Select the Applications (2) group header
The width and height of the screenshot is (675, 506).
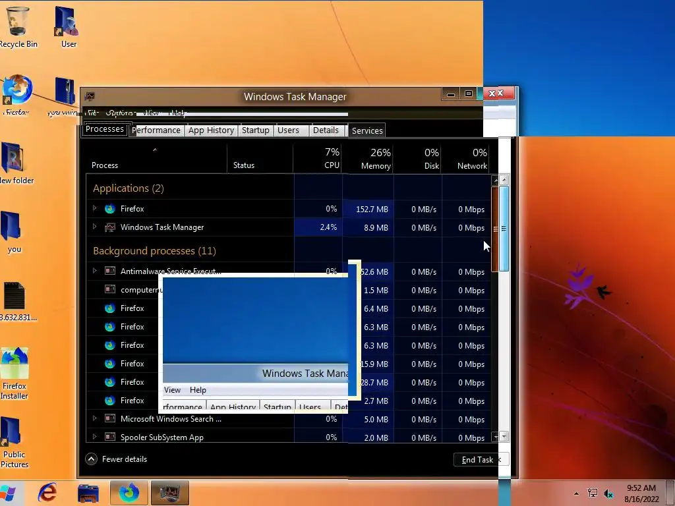pos(129,188)
